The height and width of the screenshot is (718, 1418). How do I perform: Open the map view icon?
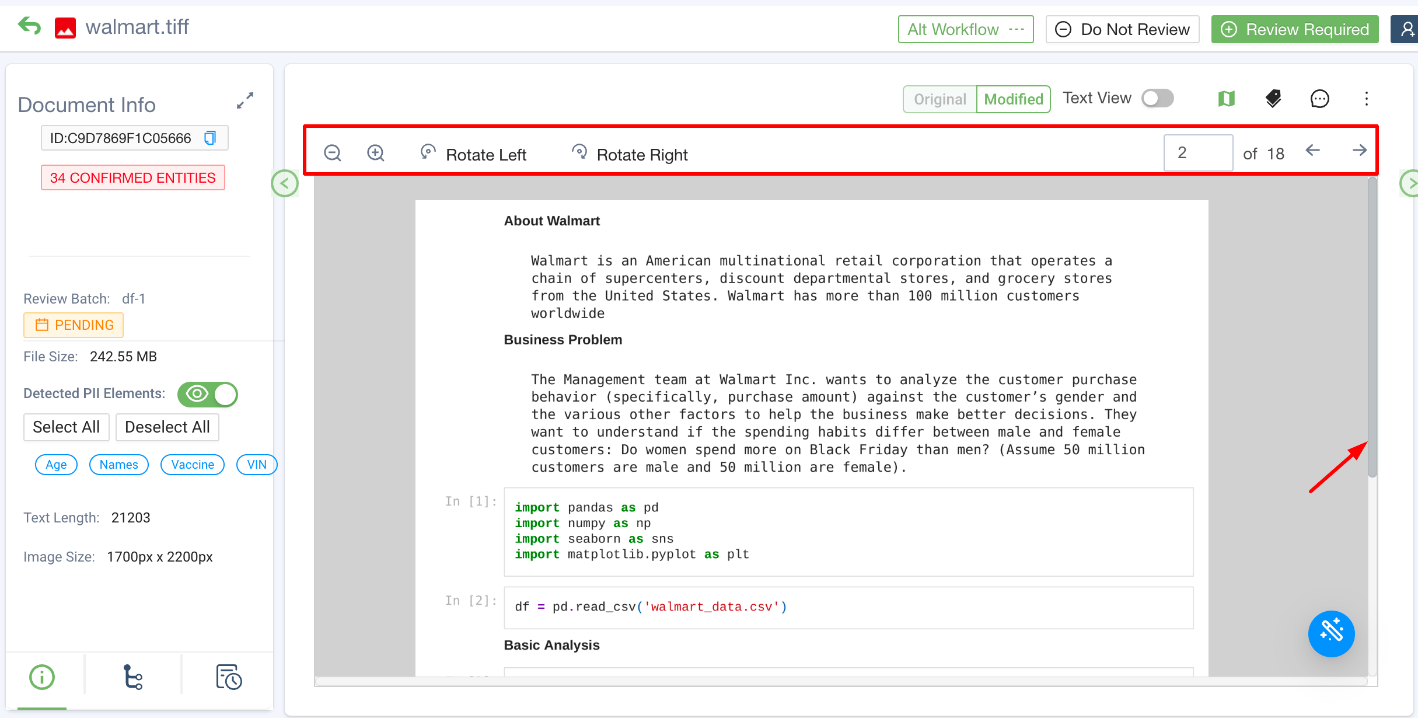[1227, 99]
